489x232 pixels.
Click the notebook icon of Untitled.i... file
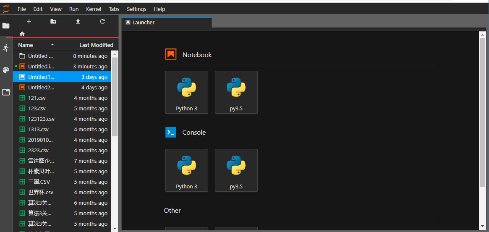[x=22, y=66]
